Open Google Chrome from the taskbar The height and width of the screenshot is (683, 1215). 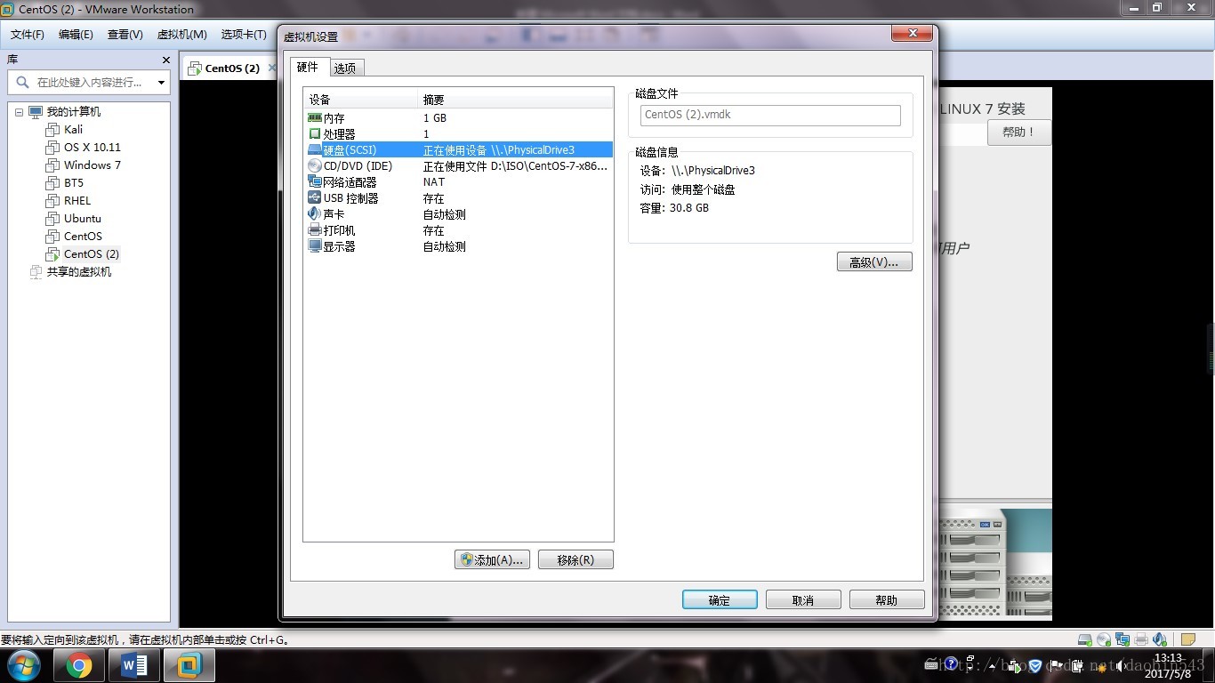pyautogui.click(x=78, y=665)
